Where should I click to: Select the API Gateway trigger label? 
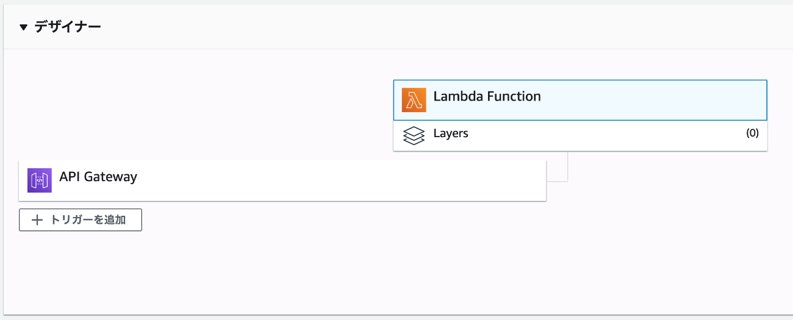point(98,177)
